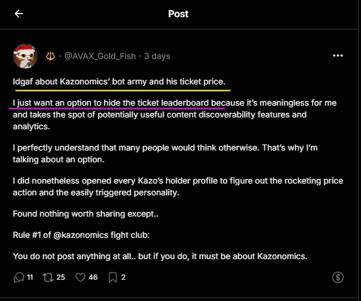This screenshot has height=301, width=361.
Task: Click the yellow-underlined "Idgaf about Kazonomics" line
Action: click(x=119, y=80)
